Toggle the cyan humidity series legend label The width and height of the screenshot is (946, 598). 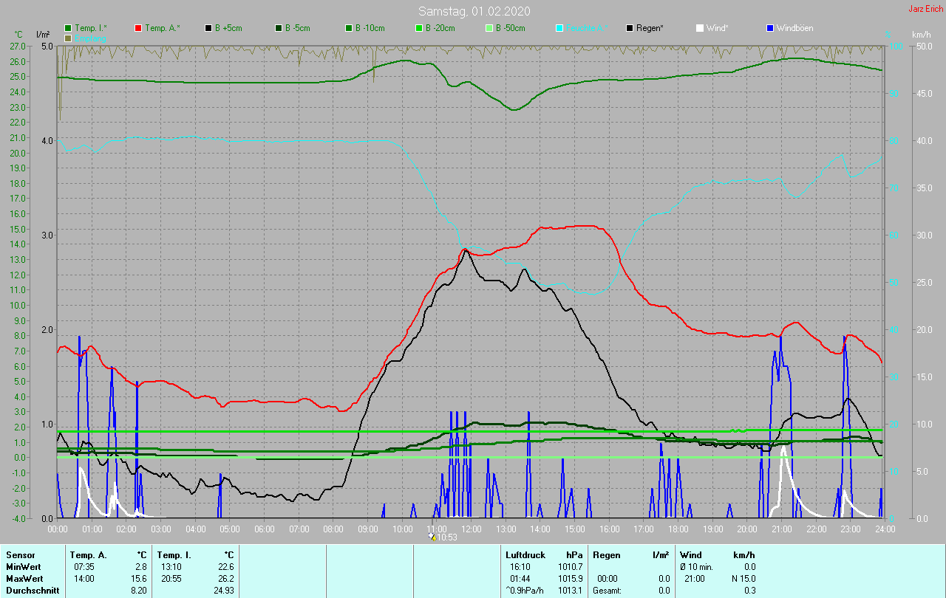(584, 28)
